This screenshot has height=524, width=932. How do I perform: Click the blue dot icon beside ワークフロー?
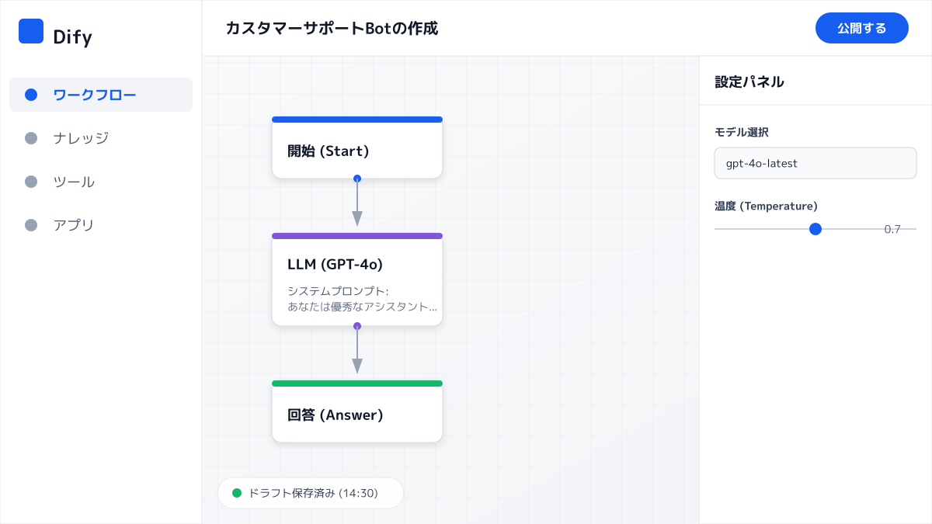(30, 95)
